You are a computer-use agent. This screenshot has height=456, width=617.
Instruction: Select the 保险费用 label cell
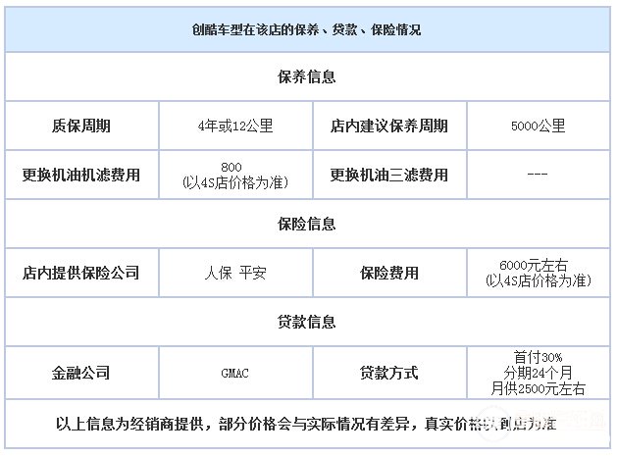click(x=389, y=273)
